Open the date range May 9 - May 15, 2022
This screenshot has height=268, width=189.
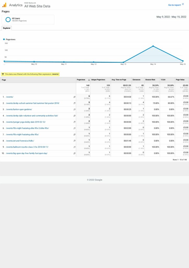171,17
